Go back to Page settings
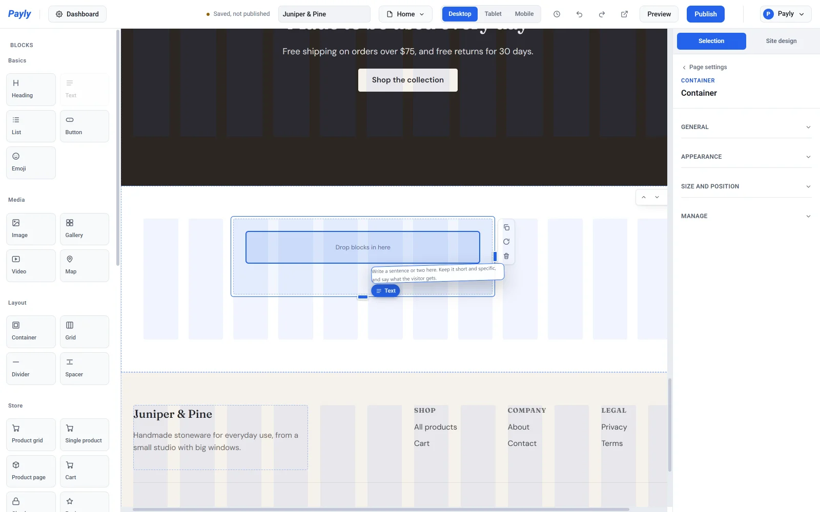The width and height of the screenshot is (820, 512). 704,67
